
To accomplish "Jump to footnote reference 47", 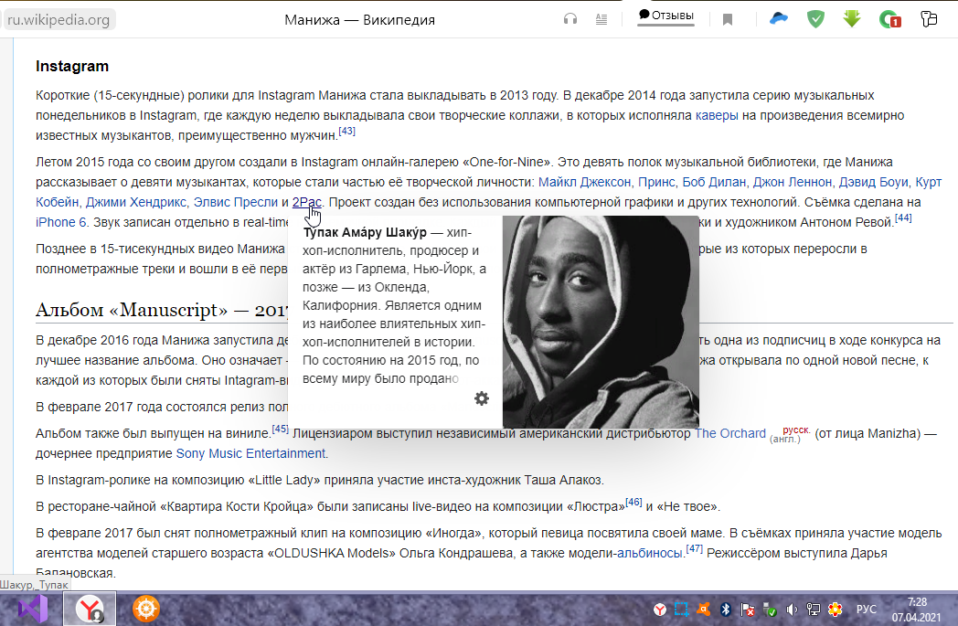I will coord(694,548).
